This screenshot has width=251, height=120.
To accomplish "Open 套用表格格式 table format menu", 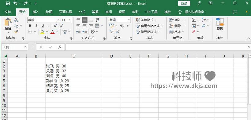I will pos(149,26).
